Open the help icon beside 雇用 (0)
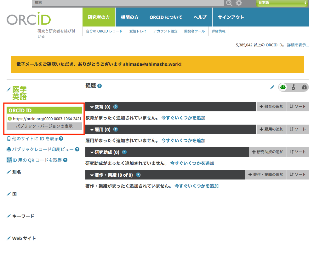The image size is (314, 253). tap(116, 129)
